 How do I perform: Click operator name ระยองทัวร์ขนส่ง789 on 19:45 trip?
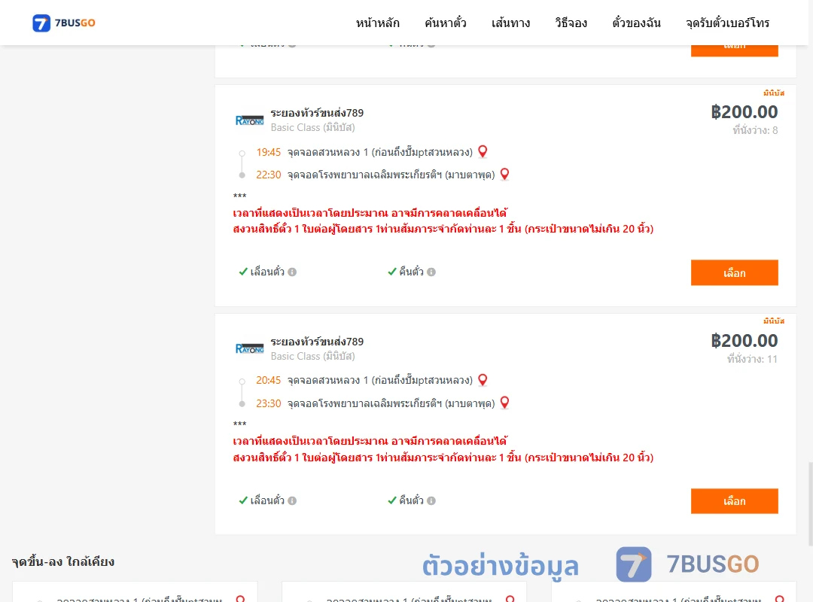point(317,113)
